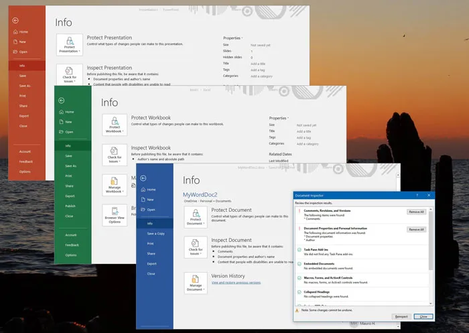The image size is (469, 333).
Task: Click help question mark in Document Inspector
Action: (x=417, y=196)
